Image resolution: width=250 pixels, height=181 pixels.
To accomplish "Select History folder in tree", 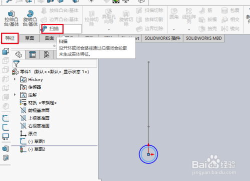I will [x=31, y=79].
